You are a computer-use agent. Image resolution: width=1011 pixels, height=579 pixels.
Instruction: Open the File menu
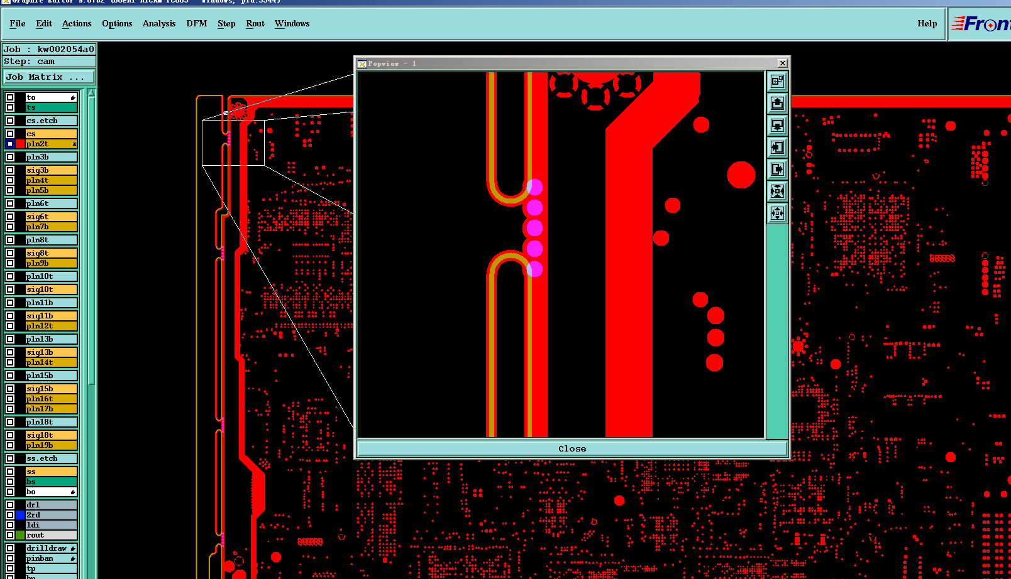[x=18, y=24]
